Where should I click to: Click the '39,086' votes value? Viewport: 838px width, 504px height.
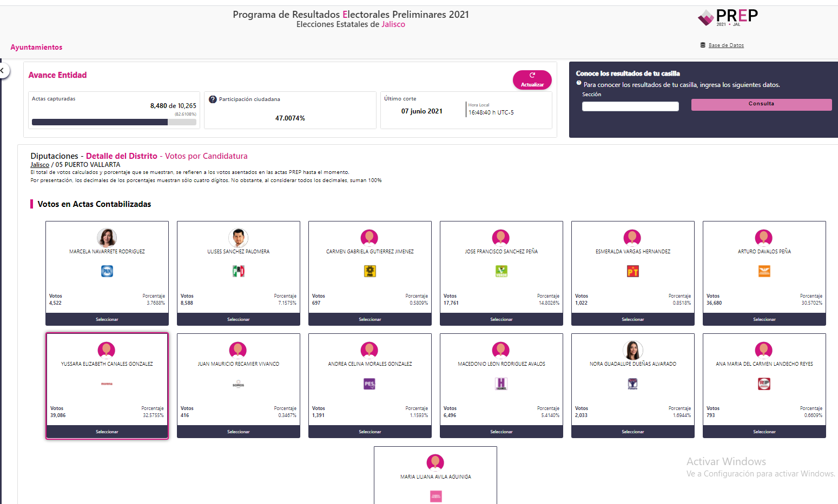58,415
